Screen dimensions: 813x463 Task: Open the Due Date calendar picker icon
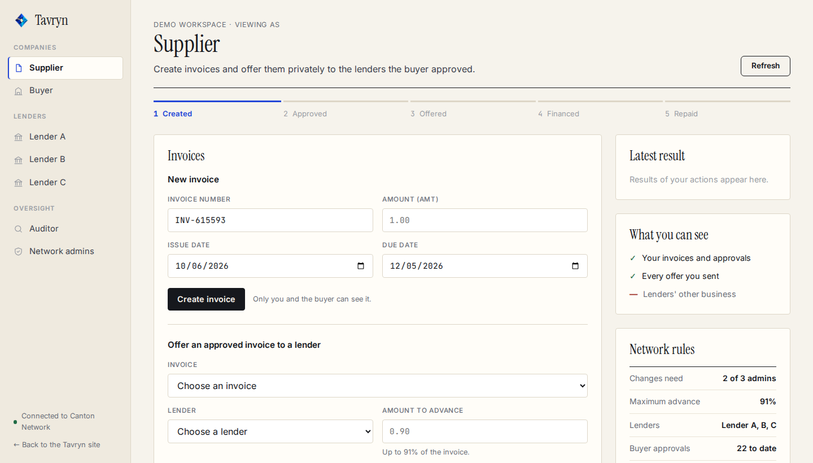coord(575,266)
